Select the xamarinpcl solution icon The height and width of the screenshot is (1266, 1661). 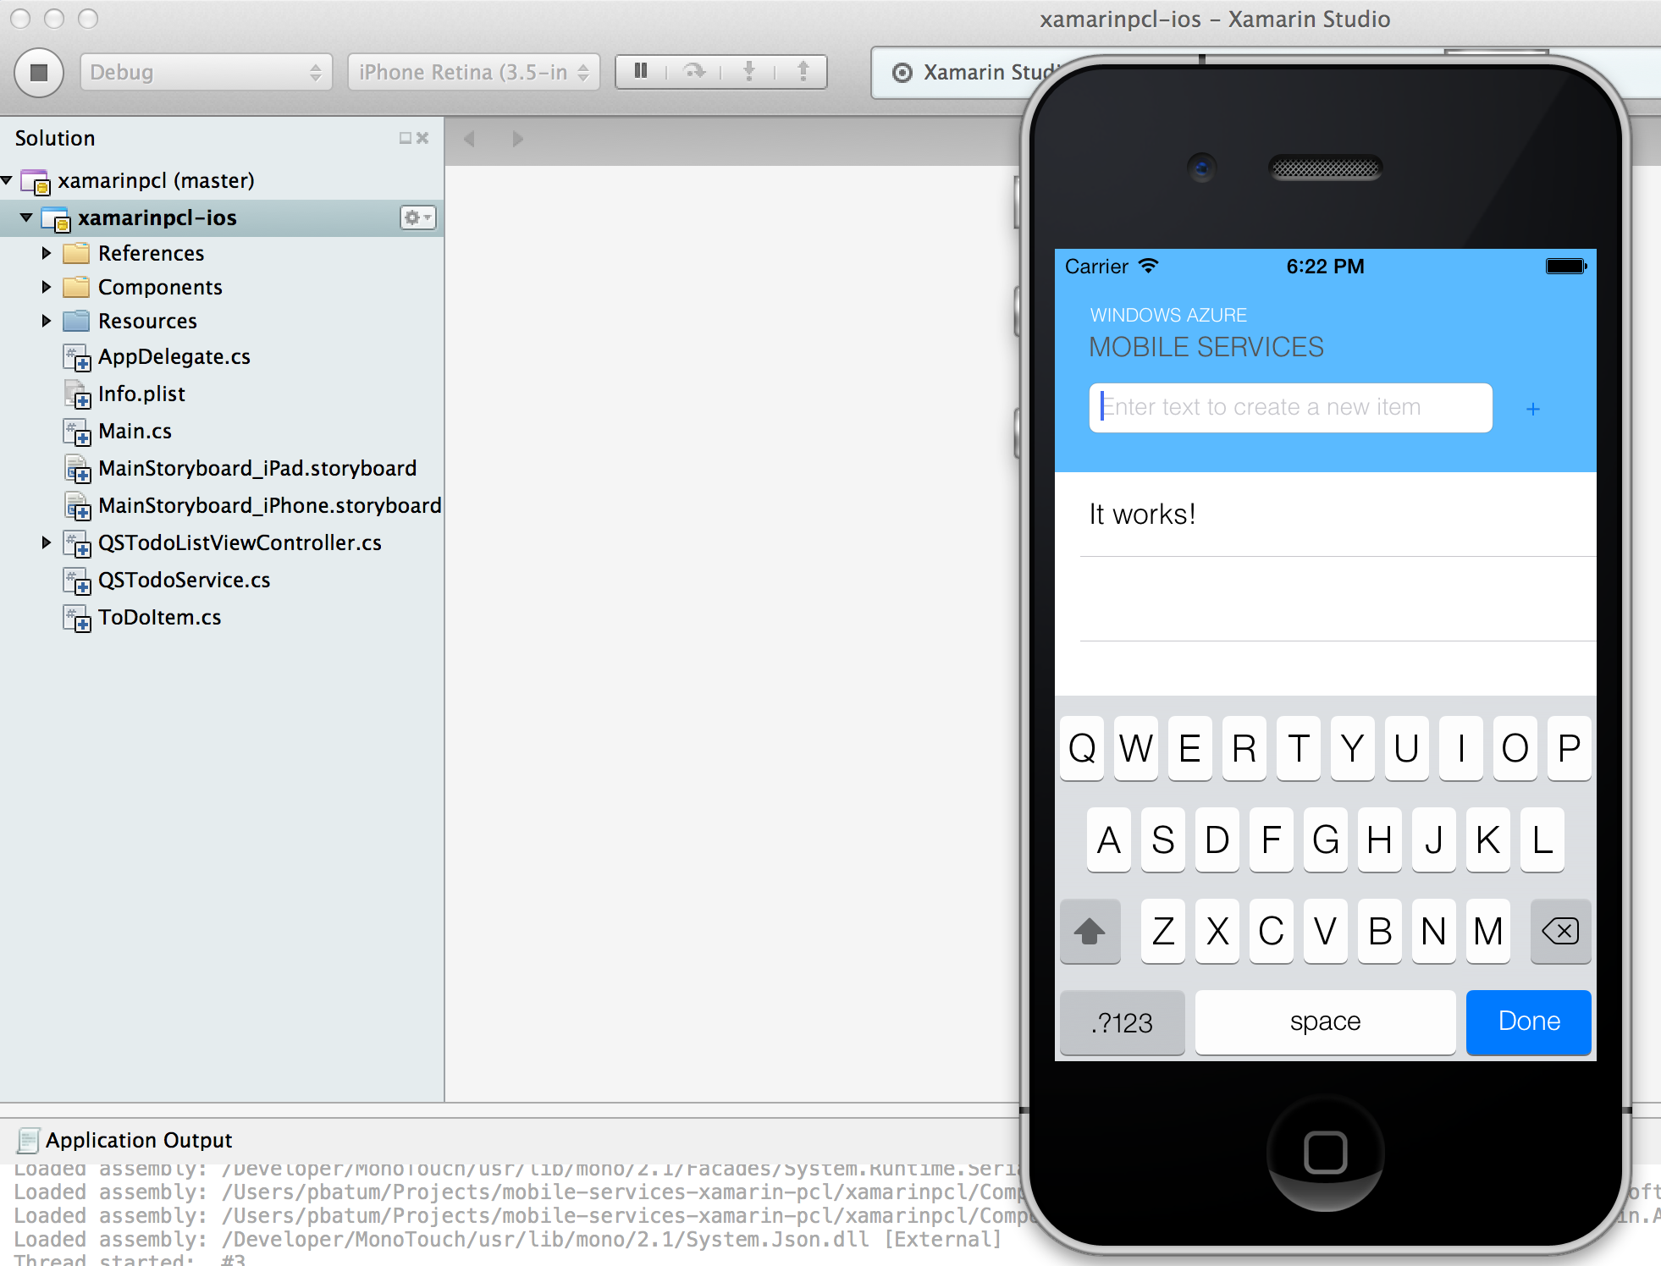pyautogui.click(x=35, y=182)
